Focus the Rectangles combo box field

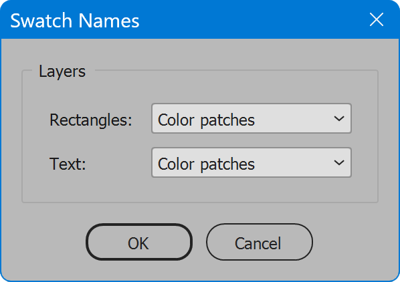(252, 118)
